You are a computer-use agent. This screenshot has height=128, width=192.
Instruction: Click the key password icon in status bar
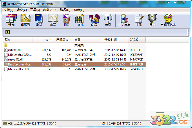(x=10, y=123)
